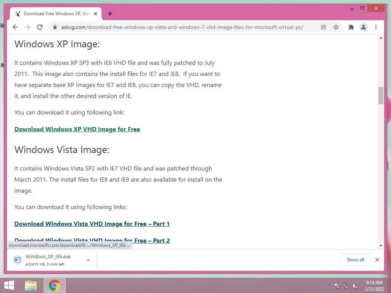Share this page icon

tap(324, 27)
